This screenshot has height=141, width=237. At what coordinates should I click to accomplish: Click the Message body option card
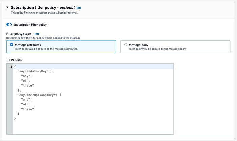click(x=175, y=47)
